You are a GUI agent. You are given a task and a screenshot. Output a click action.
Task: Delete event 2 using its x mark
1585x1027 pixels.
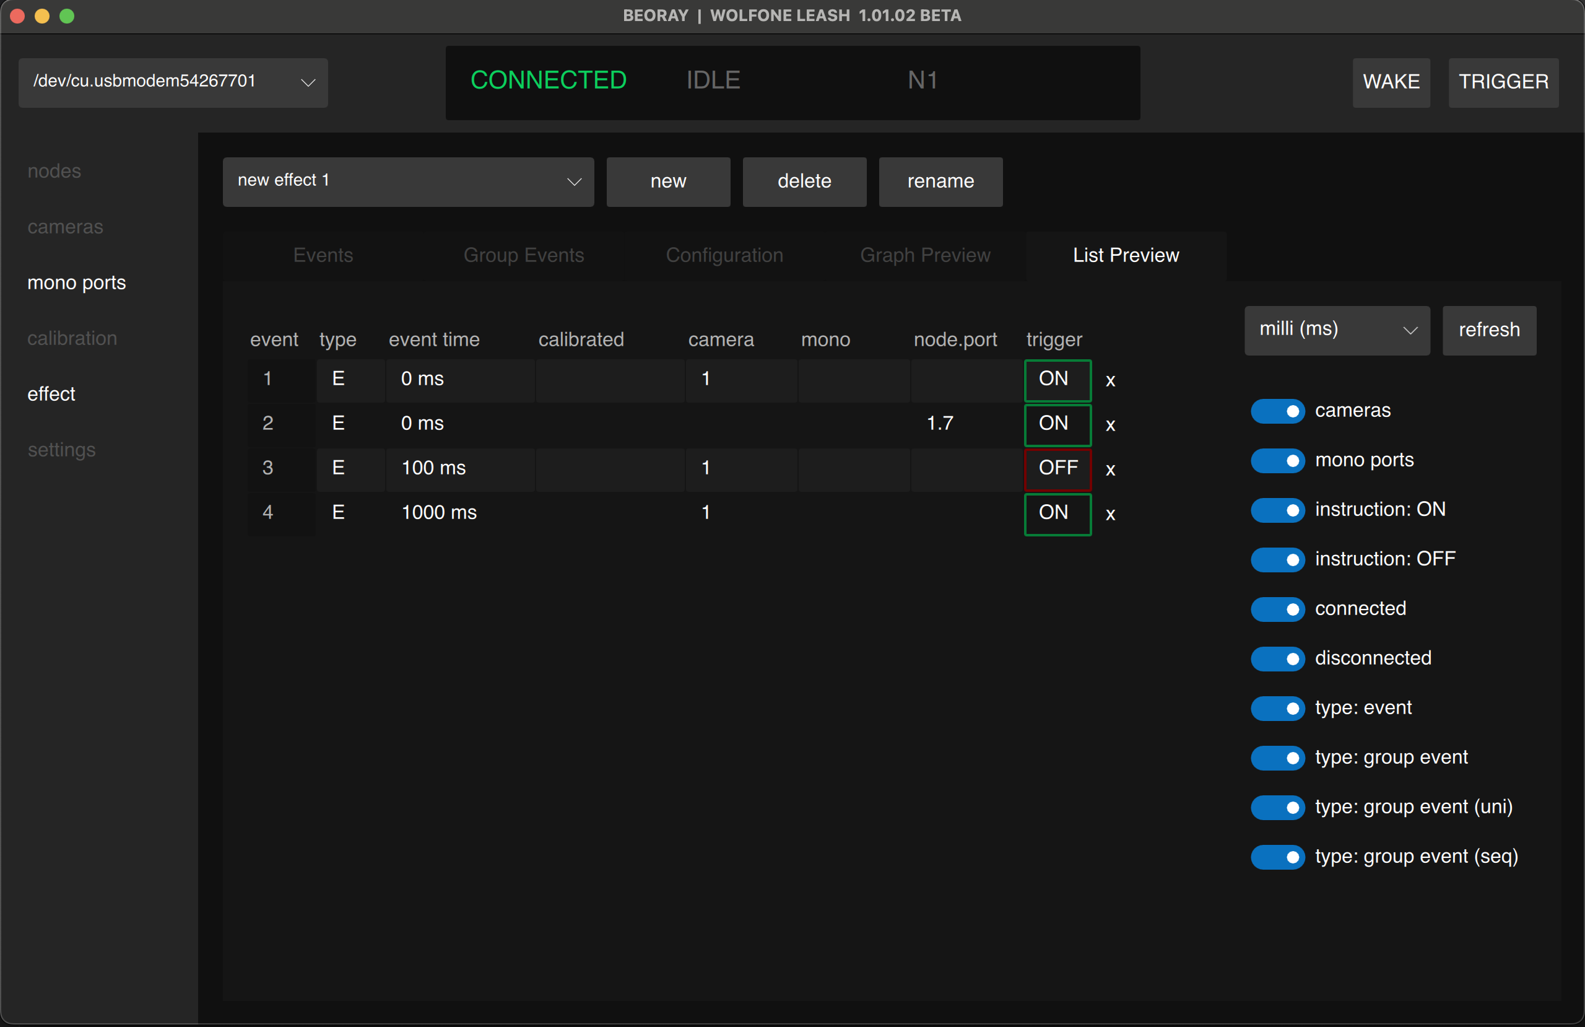pyautogui.click(x=1109, y=424)
